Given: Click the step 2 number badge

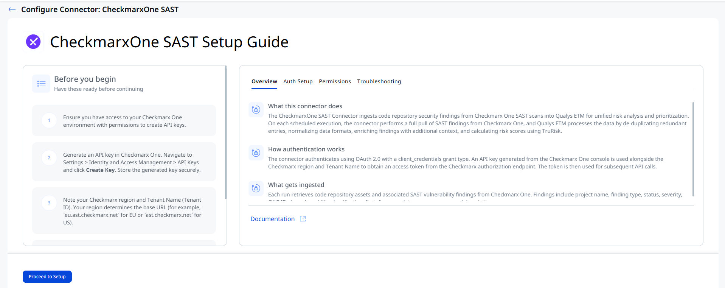Looking at the screenshot, I should point(49,158).
